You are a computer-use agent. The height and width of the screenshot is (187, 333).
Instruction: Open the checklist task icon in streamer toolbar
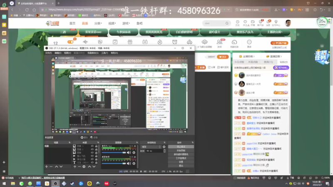point(115,42)
